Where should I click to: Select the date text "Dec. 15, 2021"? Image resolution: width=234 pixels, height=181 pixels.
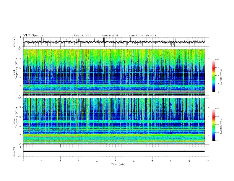click(x=82, y=35)
